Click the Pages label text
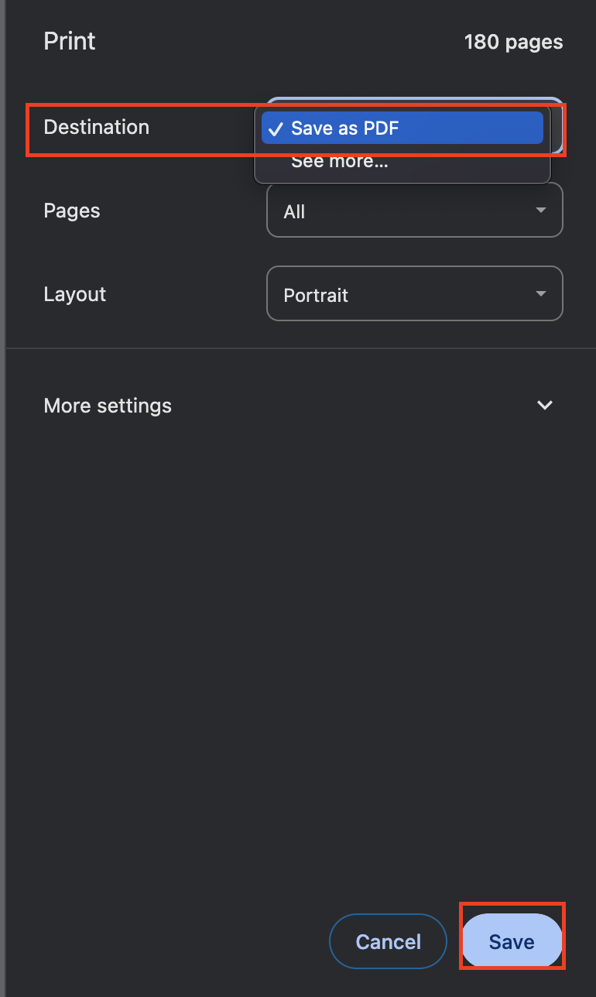 (72, 211)
